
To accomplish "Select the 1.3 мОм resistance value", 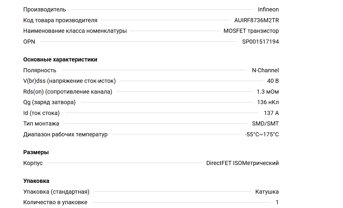I will point(268,92).
